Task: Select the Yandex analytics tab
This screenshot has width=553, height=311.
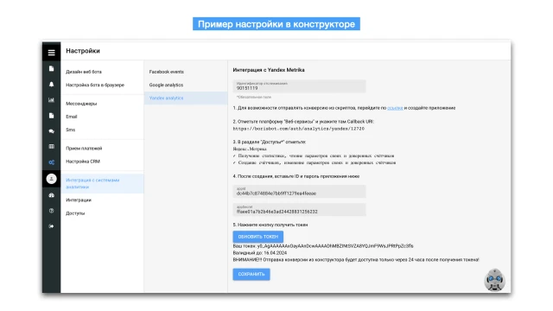Action: click(186, 98)
